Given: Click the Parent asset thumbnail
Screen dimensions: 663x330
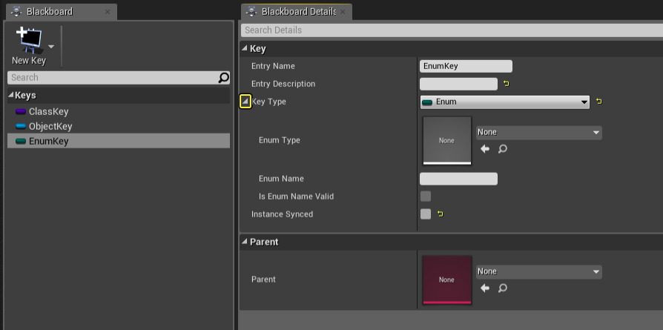Looking at the screenshot, I should [x=446, y=280].
